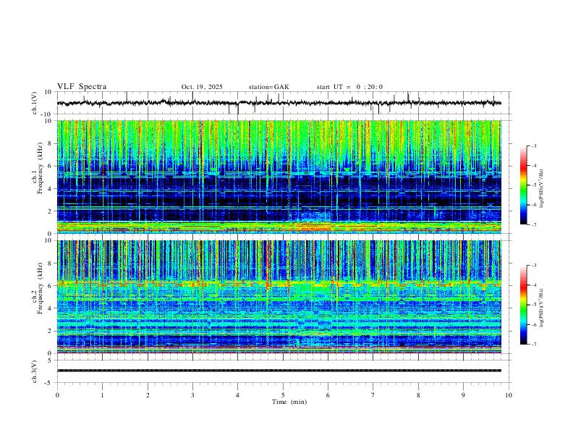
Task: Click the "8" kHz tick on ch.1 frequency axis
Action: tap(51, 143)
